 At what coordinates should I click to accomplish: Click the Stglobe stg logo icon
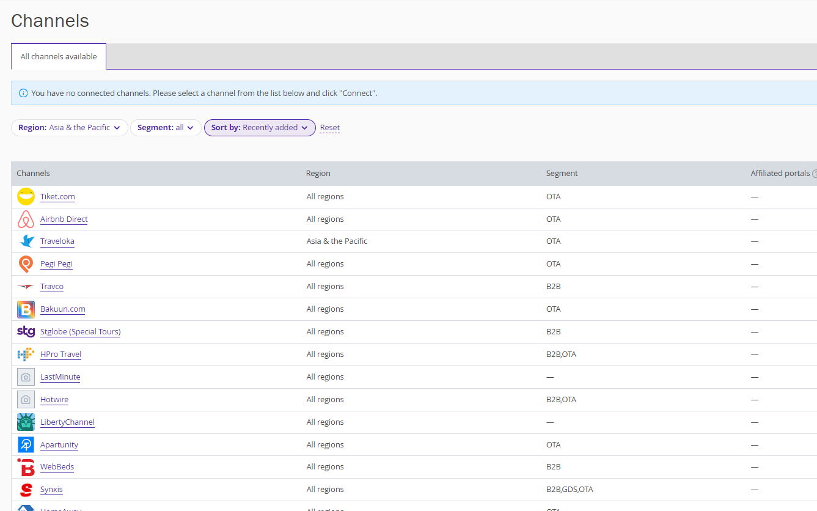[26, 331]
